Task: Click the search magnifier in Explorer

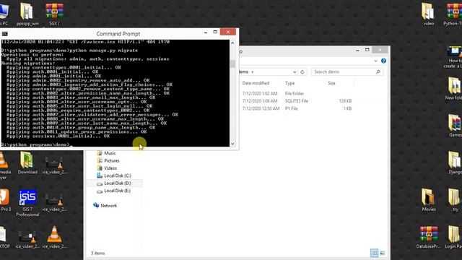Action: coord(378,72)
